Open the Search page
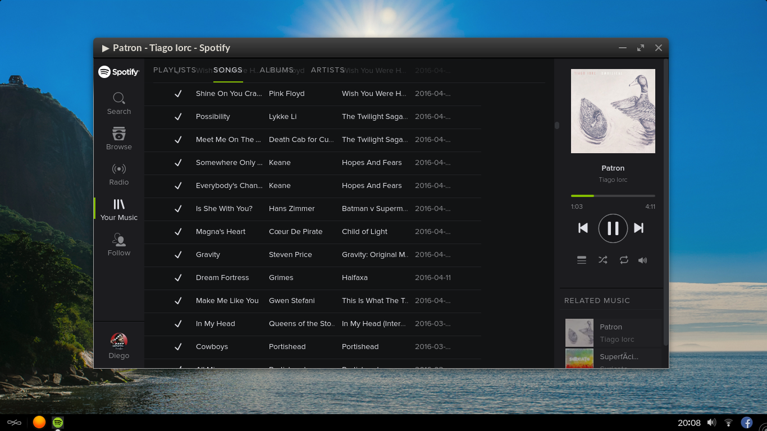Viewport: 767px width, 431px height. click(x=119, y=104)
